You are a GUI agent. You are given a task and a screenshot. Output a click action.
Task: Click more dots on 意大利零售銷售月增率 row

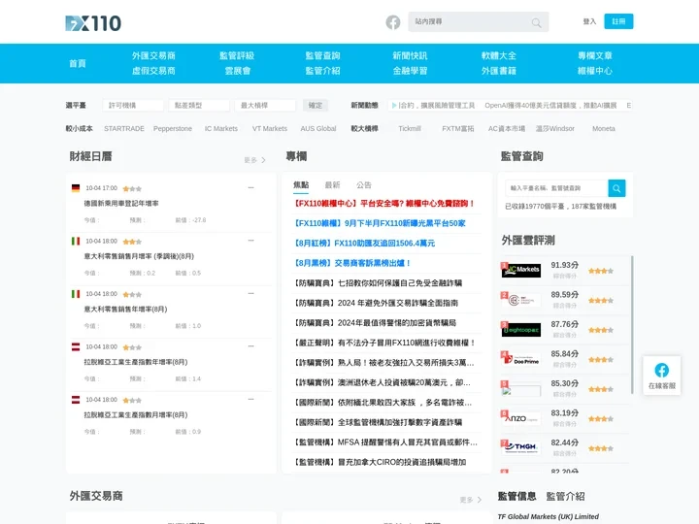(251, 241)
